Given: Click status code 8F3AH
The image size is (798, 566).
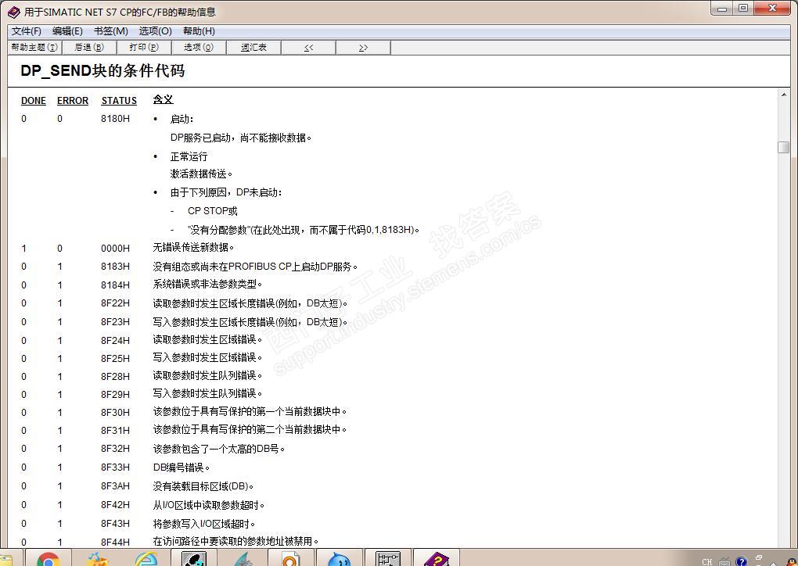Looking at the screenshot, I should [115, 486].
